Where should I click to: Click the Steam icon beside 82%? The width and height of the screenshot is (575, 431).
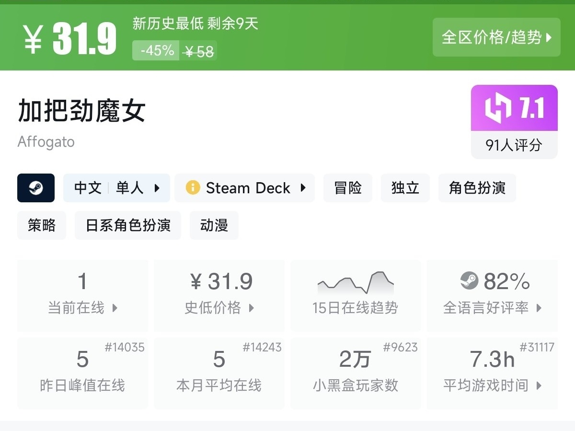469,280
